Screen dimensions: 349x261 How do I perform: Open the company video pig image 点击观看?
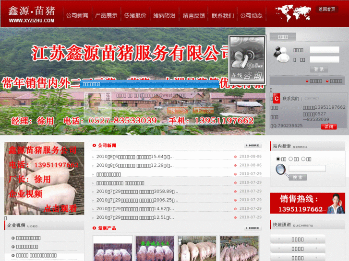(x=44, y=178)
